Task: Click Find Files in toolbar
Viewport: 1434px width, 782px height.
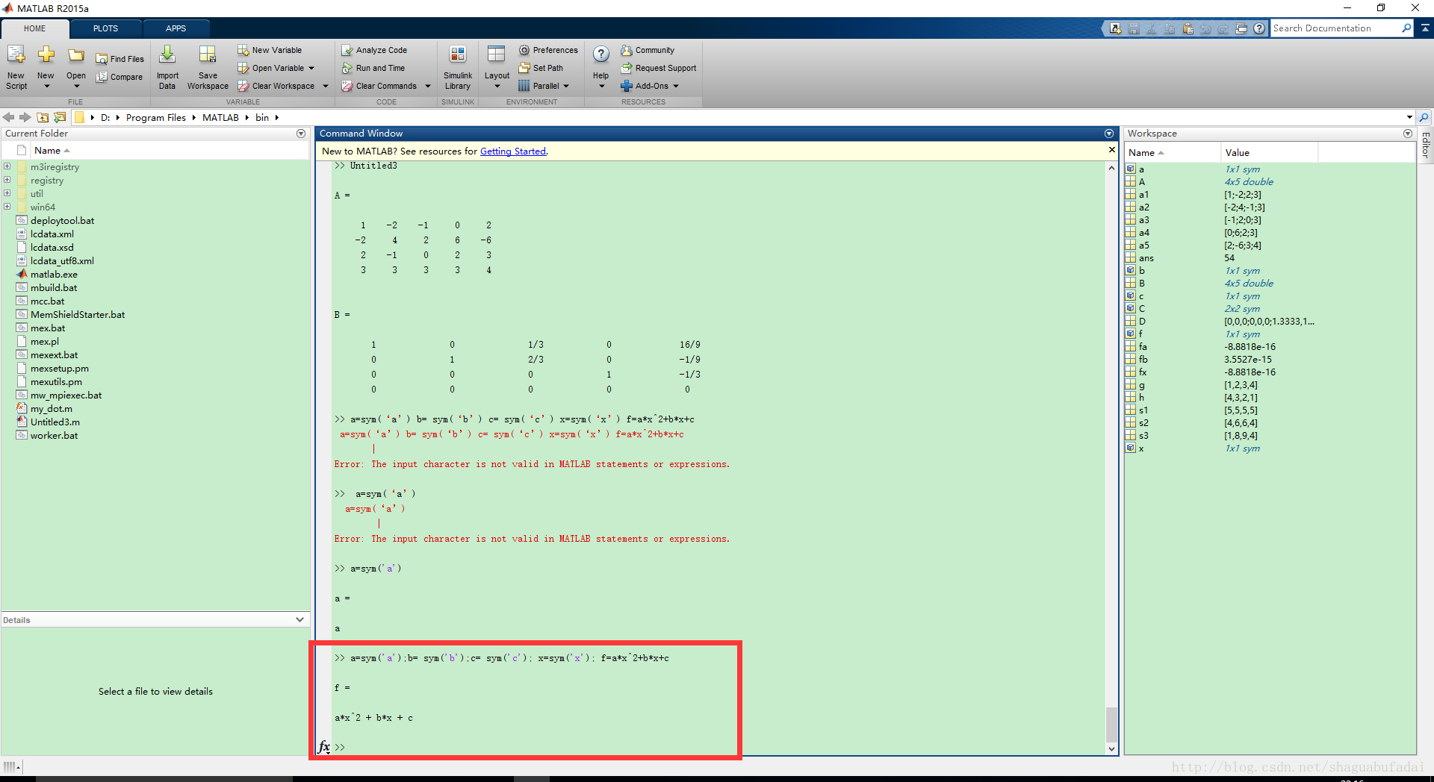Action: pos(119,59)
